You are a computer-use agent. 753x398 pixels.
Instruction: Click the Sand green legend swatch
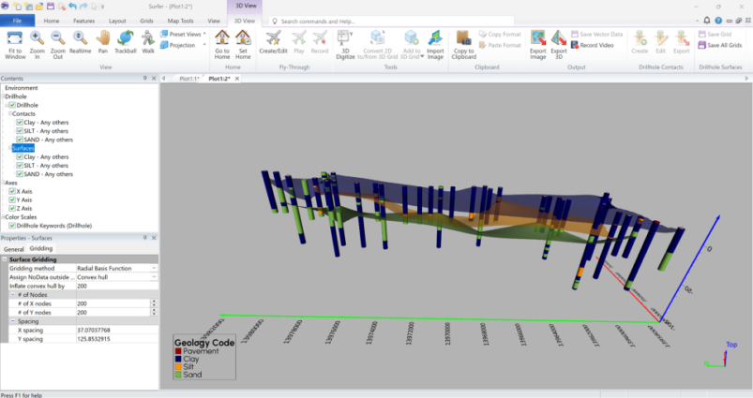[x=178, y=375]
